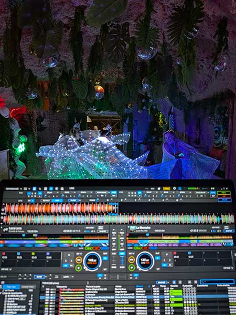Click the deck 2 jog wheel platter
The image size is (236, 315).
(145, 261)
